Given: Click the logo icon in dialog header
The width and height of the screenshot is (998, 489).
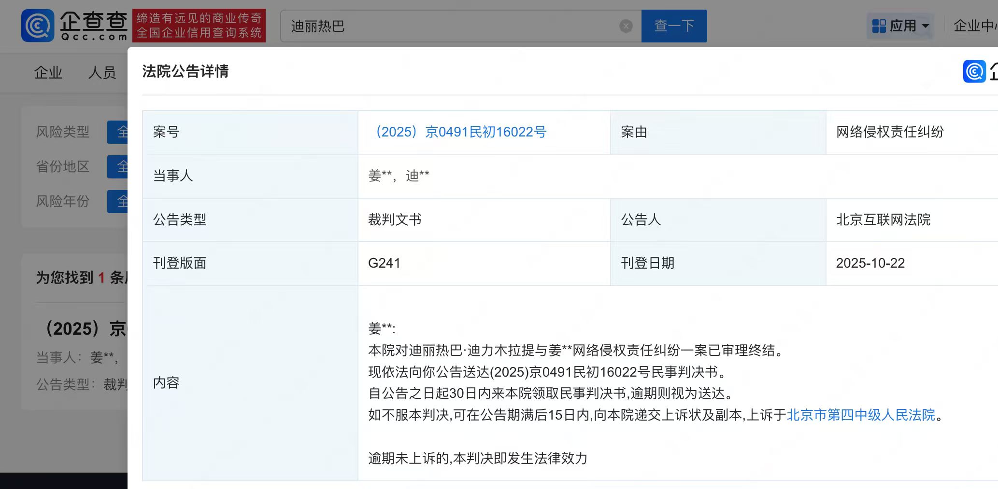Looking at the screenshot, I should pyautogui.click(x=974, y=72).
